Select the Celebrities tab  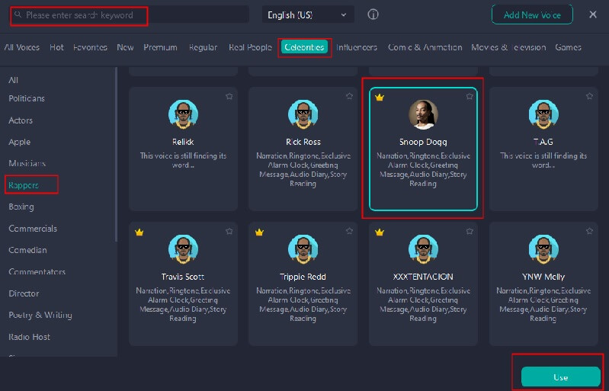[x=304, y=47]
